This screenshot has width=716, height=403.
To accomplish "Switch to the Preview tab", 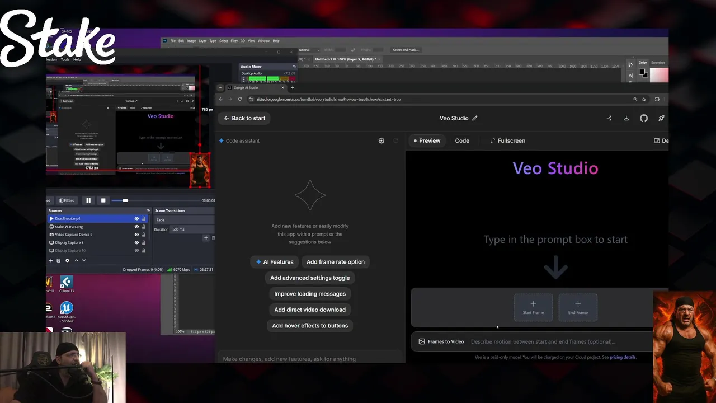I will point(427,140).
